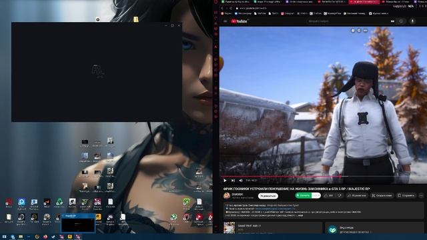Click the GTA V cover thumbnail
Viewport: 427px width, 240px height.
[230, 228]
